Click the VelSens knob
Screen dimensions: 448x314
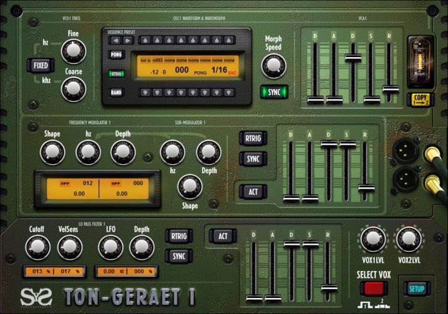pyautogui.click(x=70, y=247)
